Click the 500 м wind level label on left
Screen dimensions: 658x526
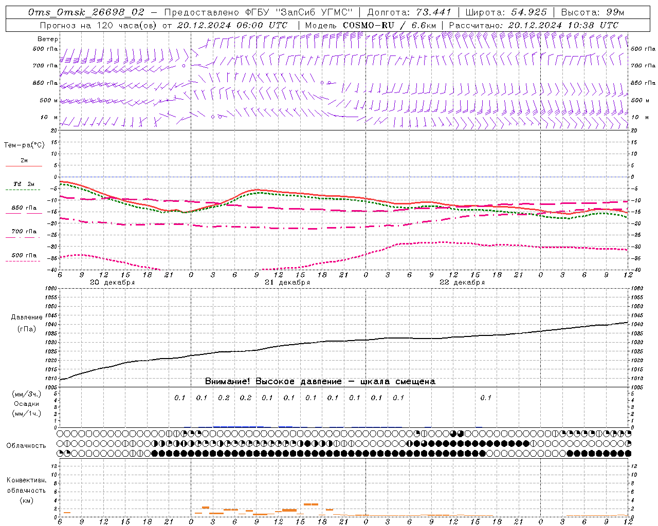point(49,100)
